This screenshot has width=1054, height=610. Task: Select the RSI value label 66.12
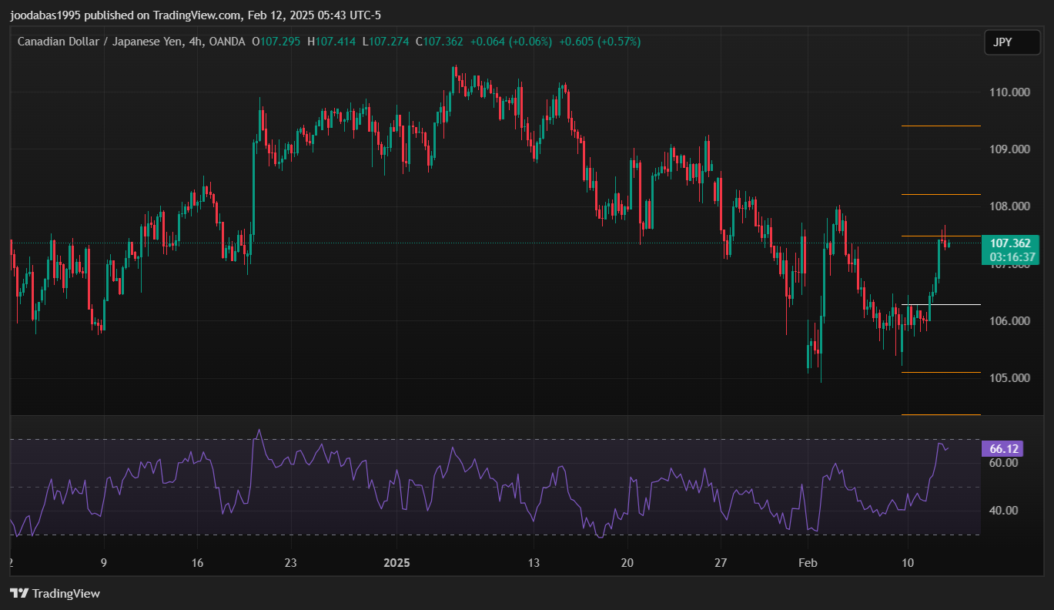[x=1004, y=448]
